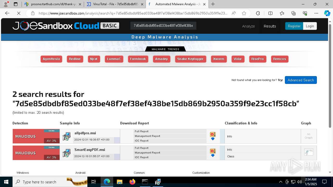Go back to previous page
333x187 pixels.
pyautogui.click(x=7, y=13)
